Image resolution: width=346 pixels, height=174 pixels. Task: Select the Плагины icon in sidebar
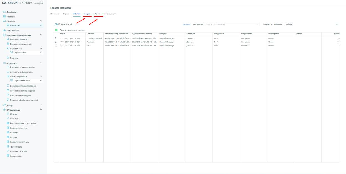[8, 58]
